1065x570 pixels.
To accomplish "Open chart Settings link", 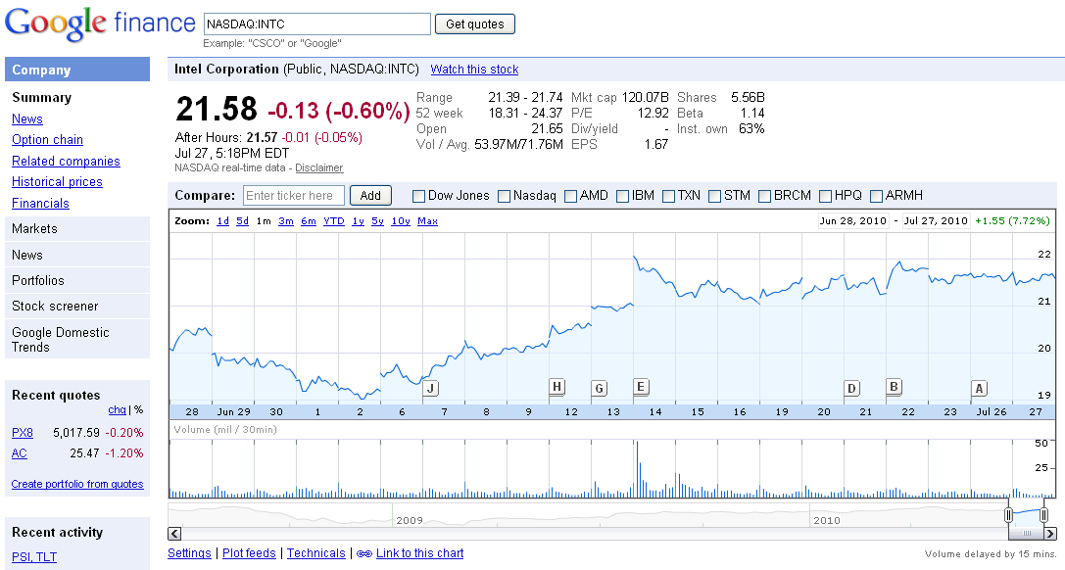I will pos(189,553).
